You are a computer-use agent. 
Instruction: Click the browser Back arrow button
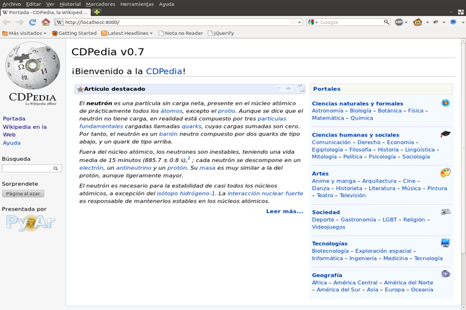pyautogui.click(x=6, y=22)
